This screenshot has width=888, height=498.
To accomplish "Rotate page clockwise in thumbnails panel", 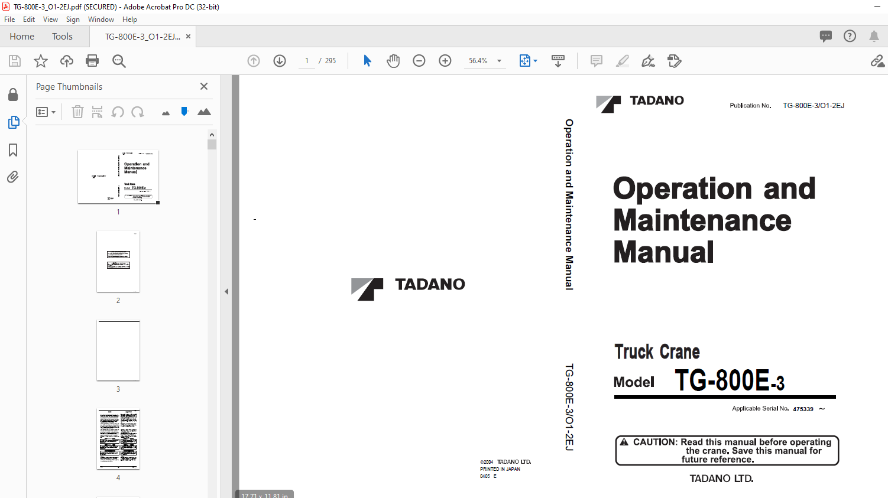I will click(x=138, y=112).
